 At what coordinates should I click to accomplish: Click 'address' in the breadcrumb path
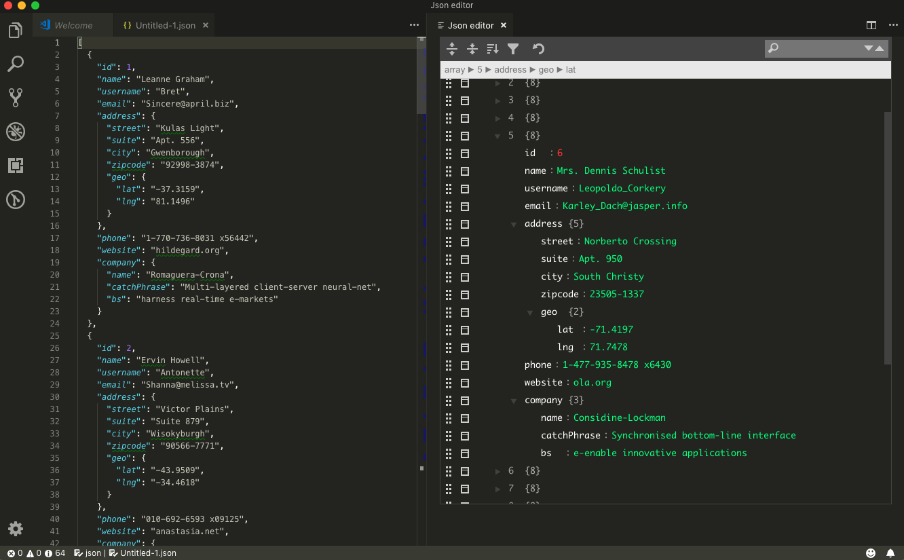pyautogui.click(x=510, y=69)
